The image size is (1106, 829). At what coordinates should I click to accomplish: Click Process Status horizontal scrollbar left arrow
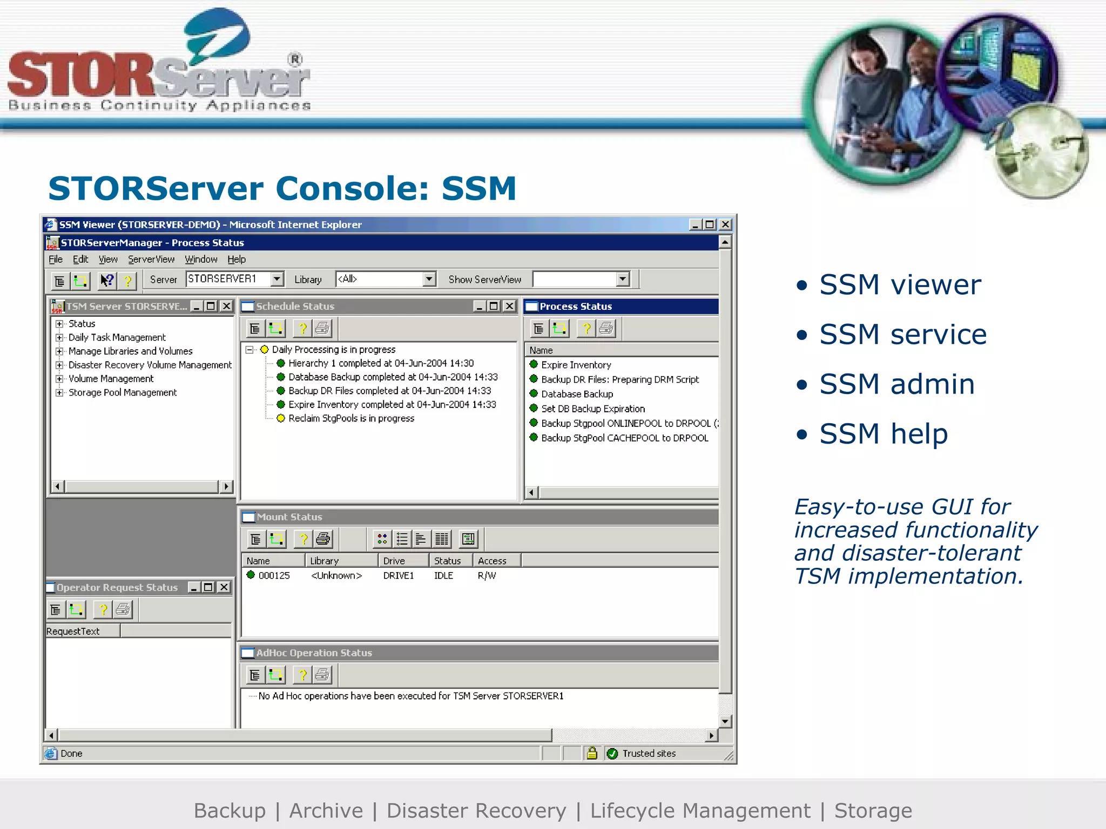tap(532, 492)
